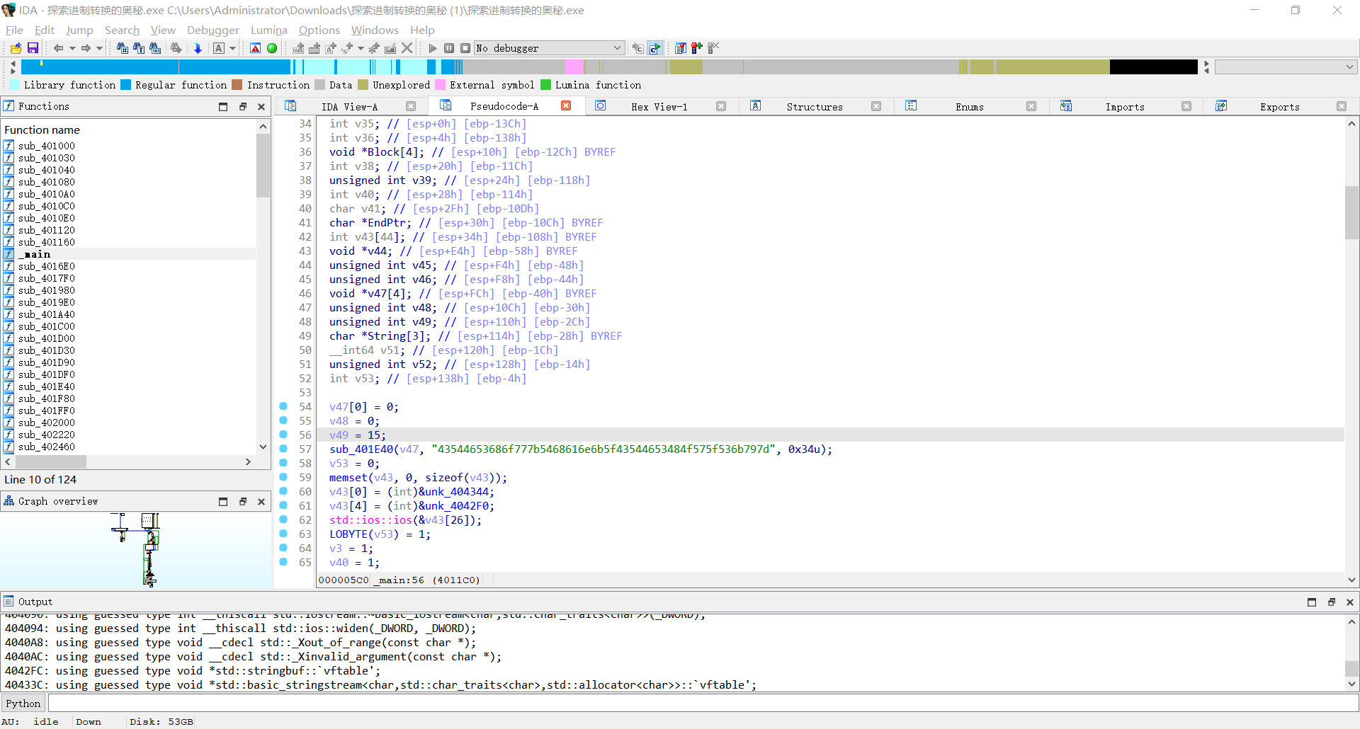
Task: Switch to the Exports tab
Action: pos(1280,106)
